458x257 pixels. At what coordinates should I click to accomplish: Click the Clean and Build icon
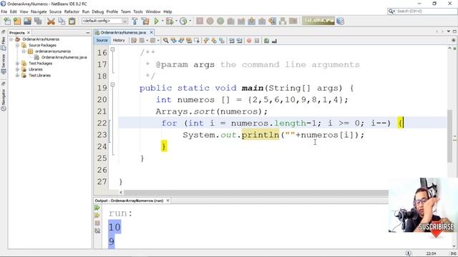(145, 21)
